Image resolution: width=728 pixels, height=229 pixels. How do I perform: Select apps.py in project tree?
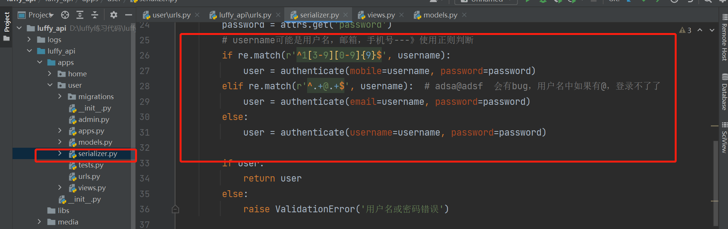pos(87,131)
